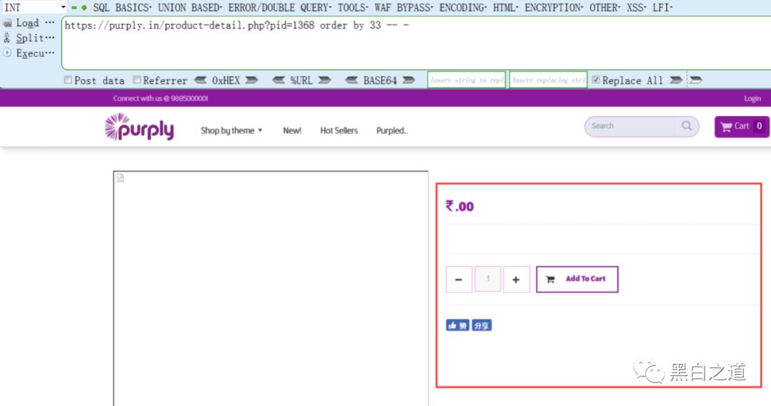Click the Facebook like thumbs-up icon
The height and width of the screenshot is (406, 771).
(x=453, y=326)
